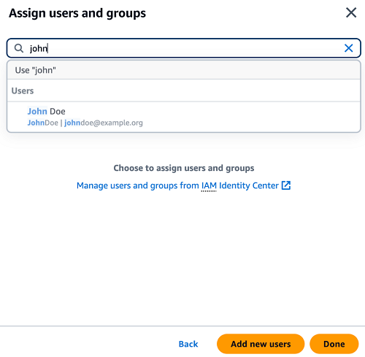Click the Doe surname in the result
Viewport: 365px width, 357px height.
(x=58, y=112)
